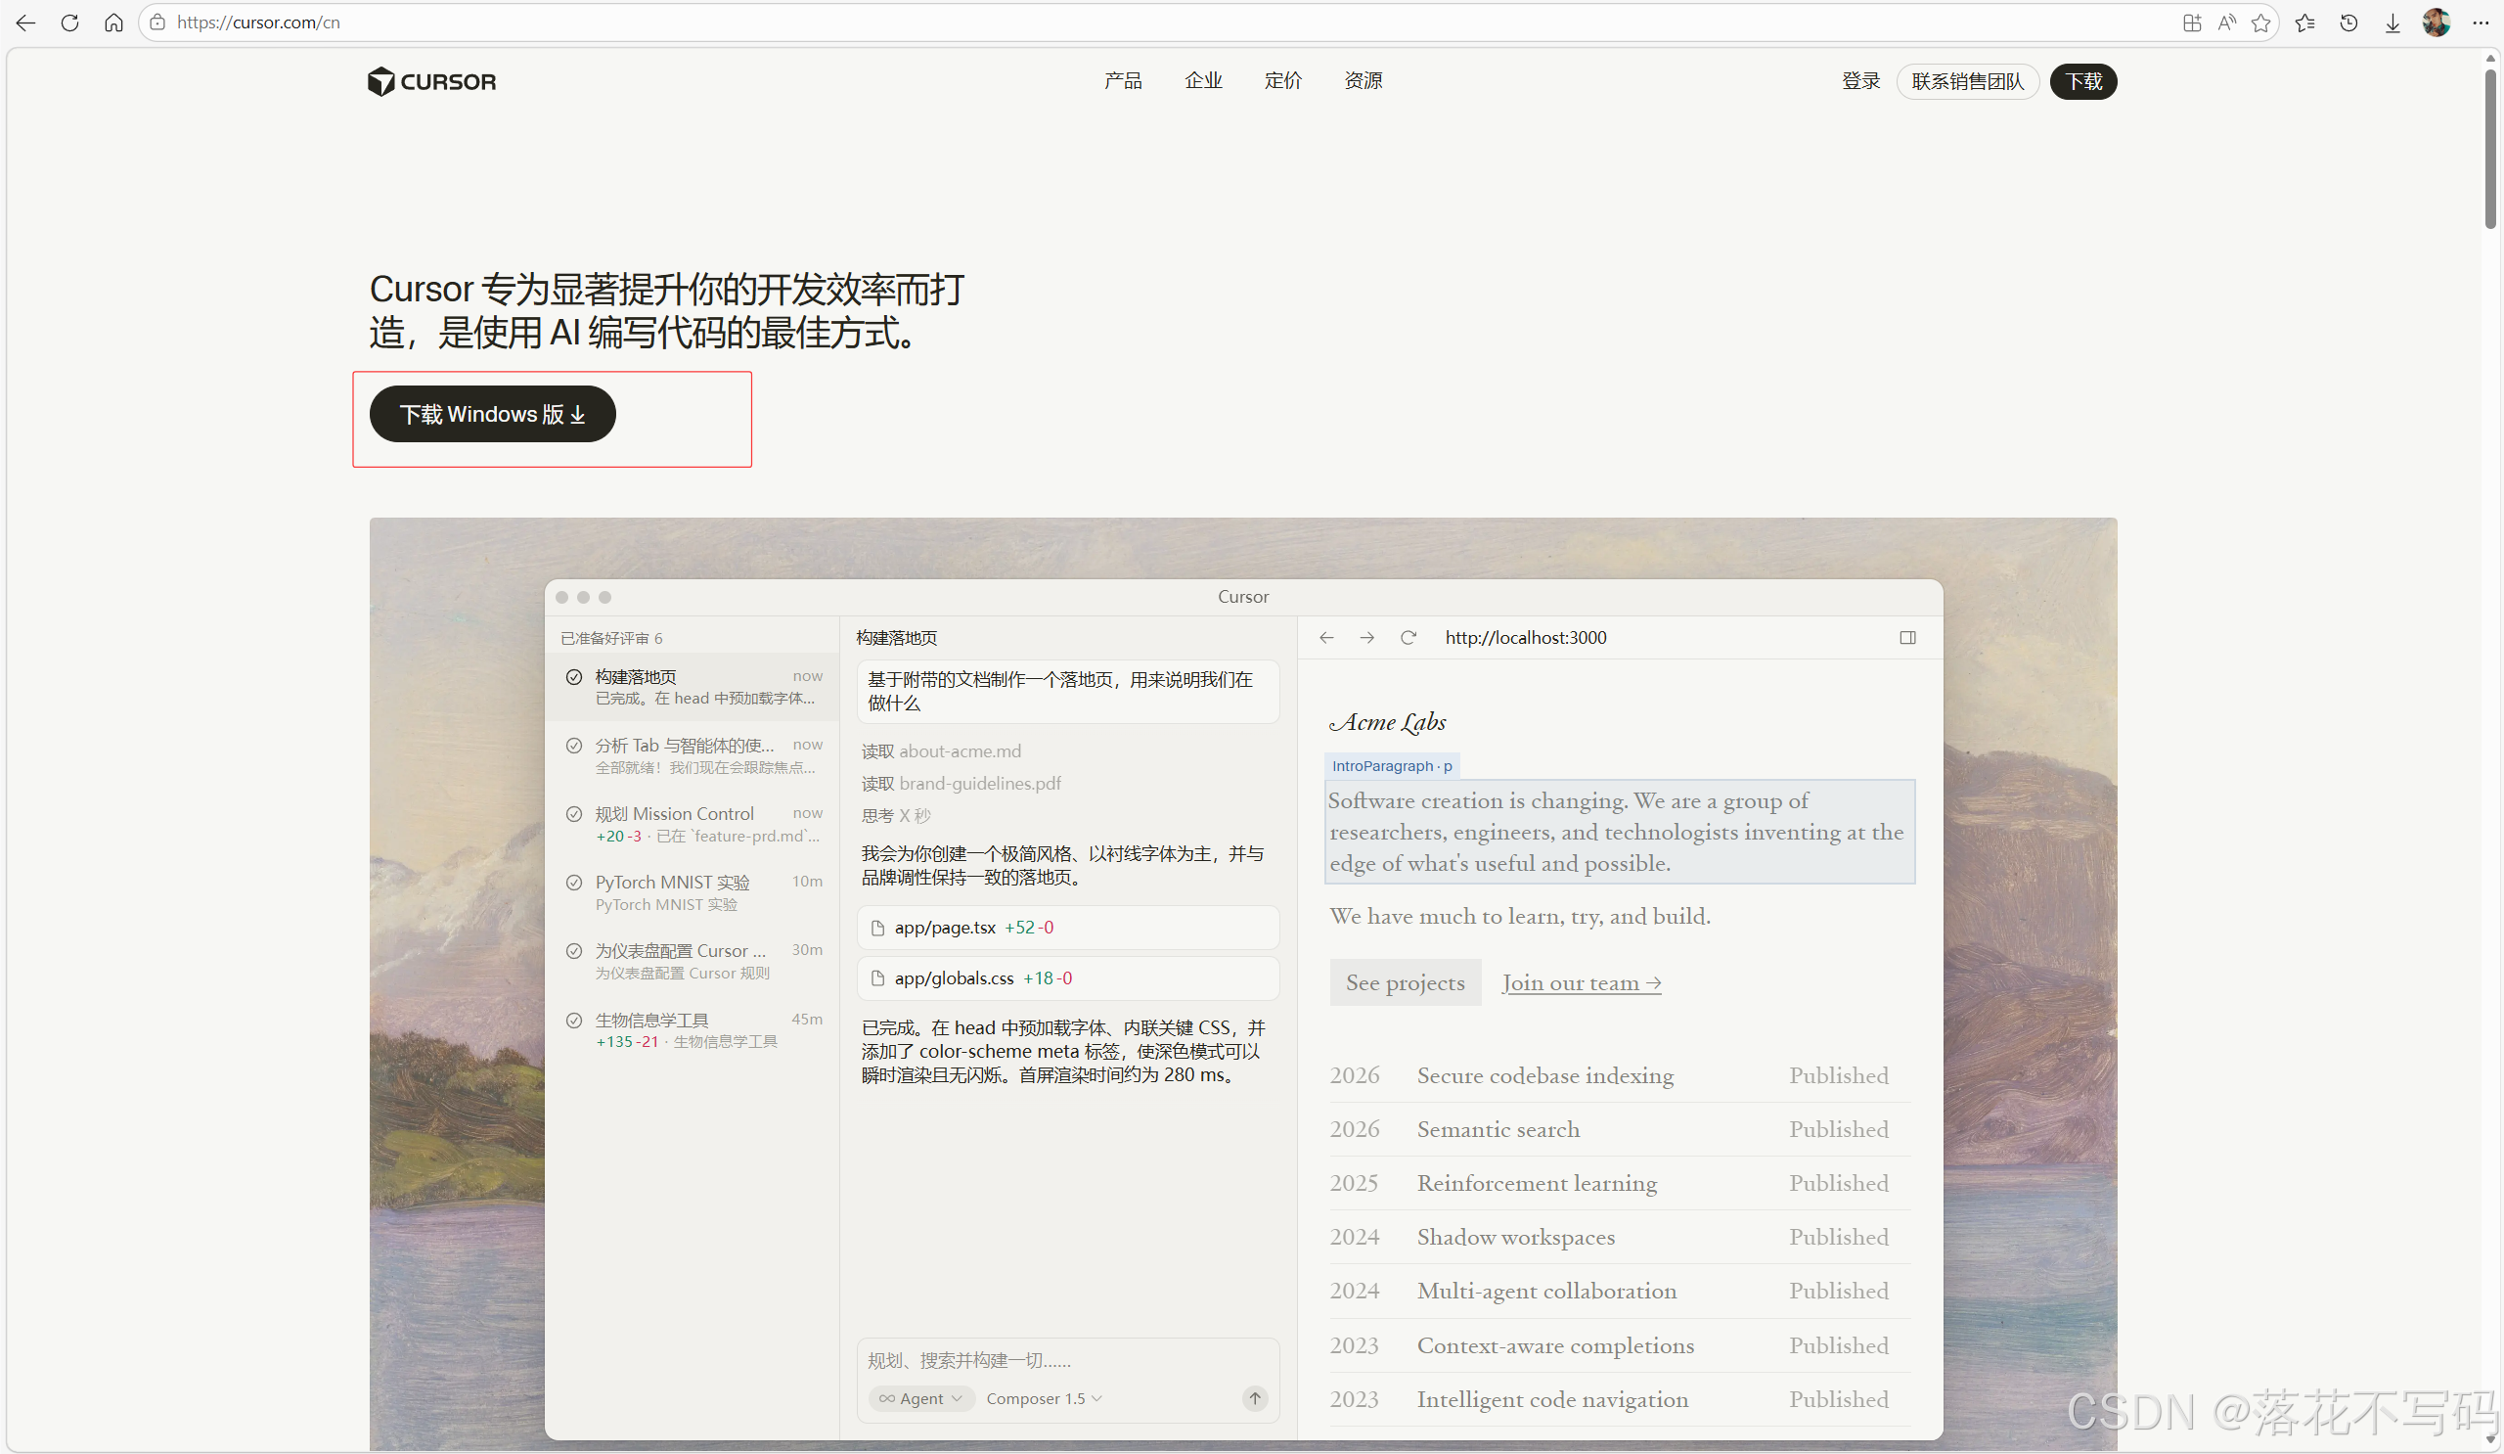Image resolution: width=2504 pixels, height=1454 pixels.
Task: Click 读取 brand-guidelines.pdf line
Action: pyautogui.click(x=961, y=783)
